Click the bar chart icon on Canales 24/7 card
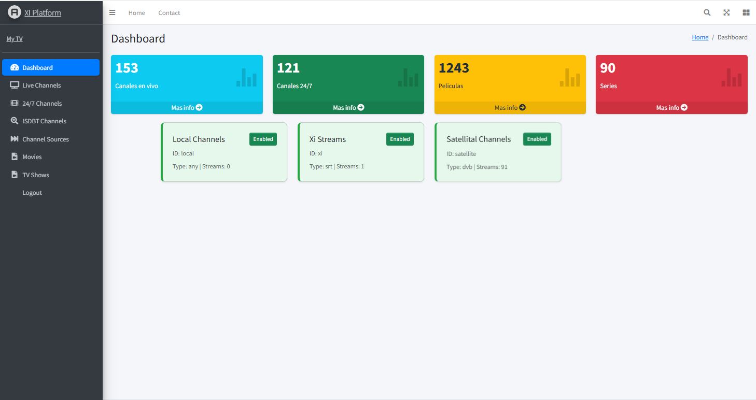This screenshot has width=756, height=400. tap(408, 78)
